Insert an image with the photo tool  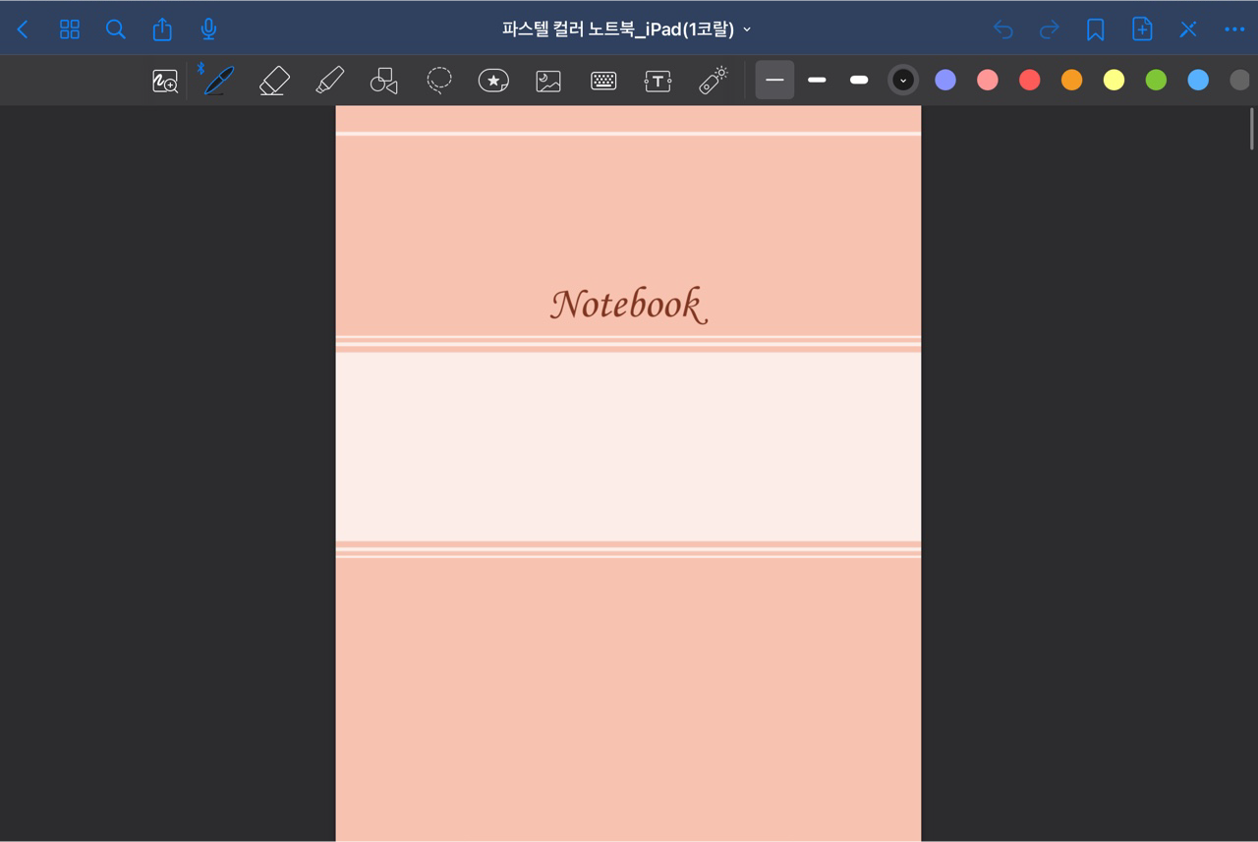548,80
